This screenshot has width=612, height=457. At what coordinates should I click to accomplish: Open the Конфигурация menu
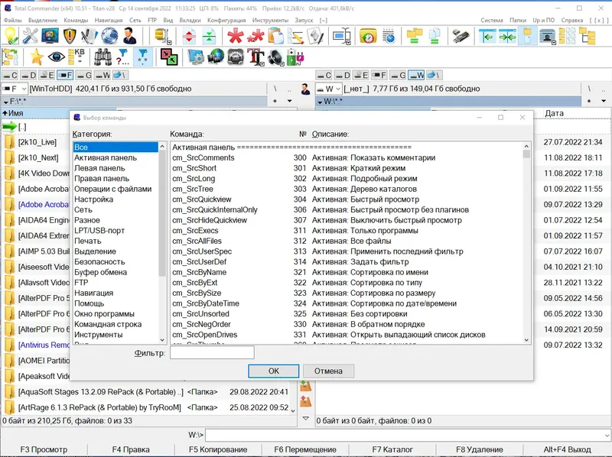click(x=226, y=21)
